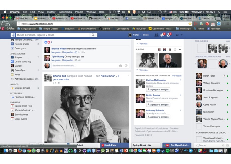This screenshot has width=231, height=164.
Task: Click the Inicio link in the blue bar
Action: (146, 35)
